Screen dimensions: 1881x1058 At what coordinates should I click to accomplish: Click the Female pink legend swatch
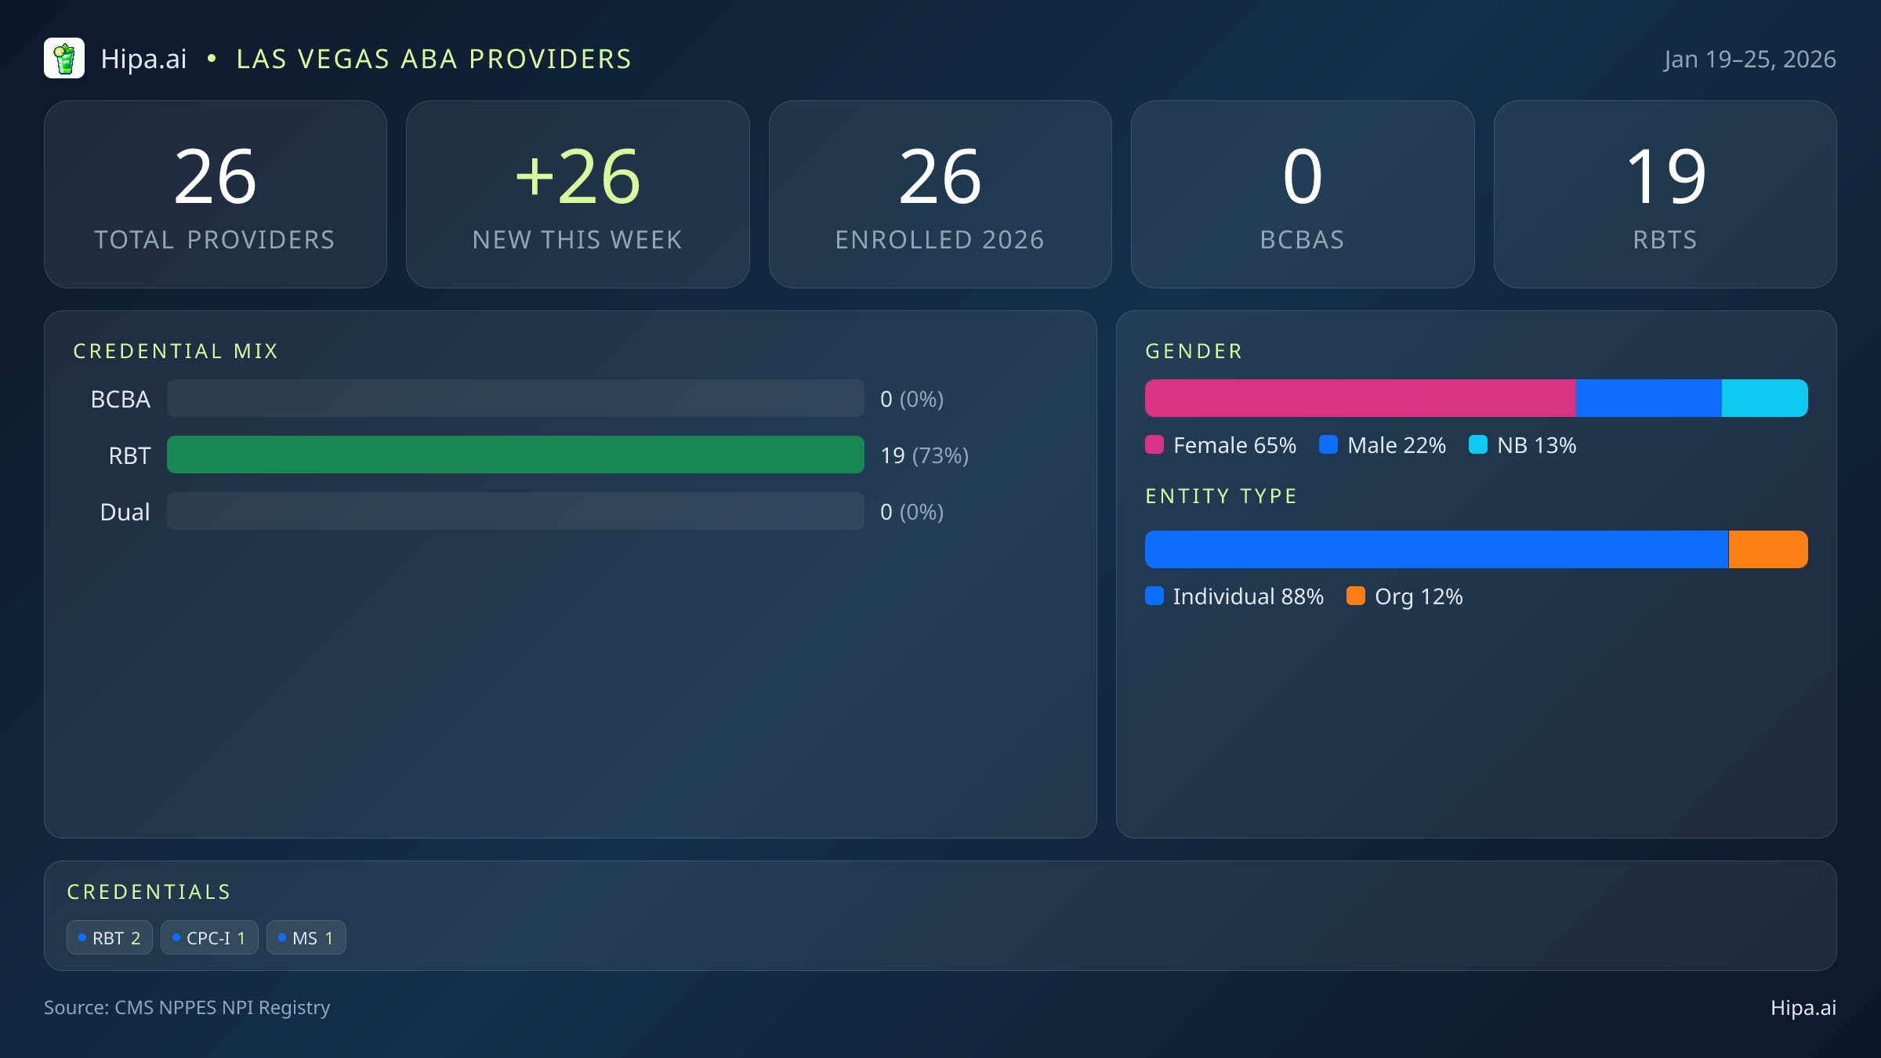[1154, 445]
